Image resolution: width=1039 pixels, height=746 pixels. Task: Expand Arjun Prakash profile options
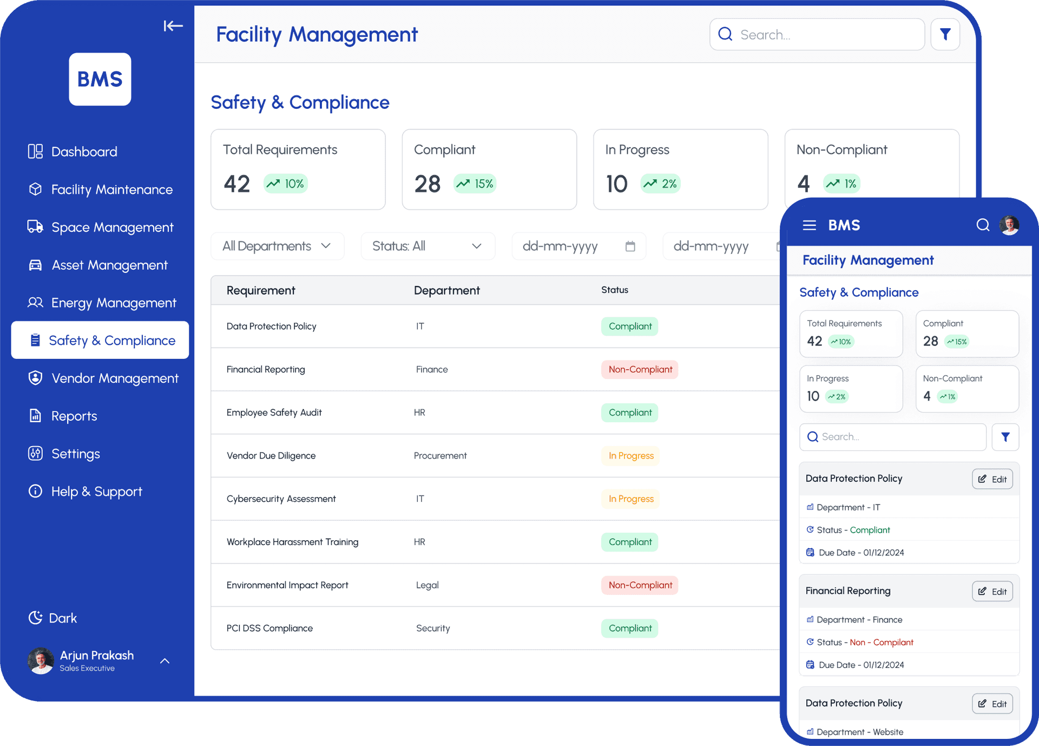pos(165,661)
